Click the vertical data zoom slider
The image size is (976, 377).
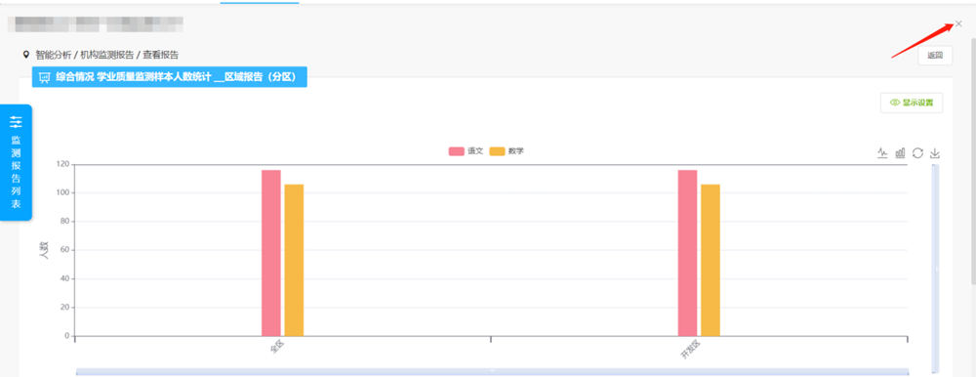[x=936, y=269]
